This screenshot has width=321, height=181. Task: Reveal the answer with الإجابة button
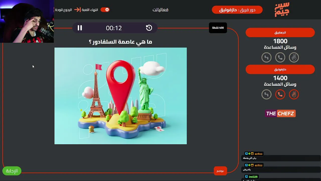coord(12,171)
